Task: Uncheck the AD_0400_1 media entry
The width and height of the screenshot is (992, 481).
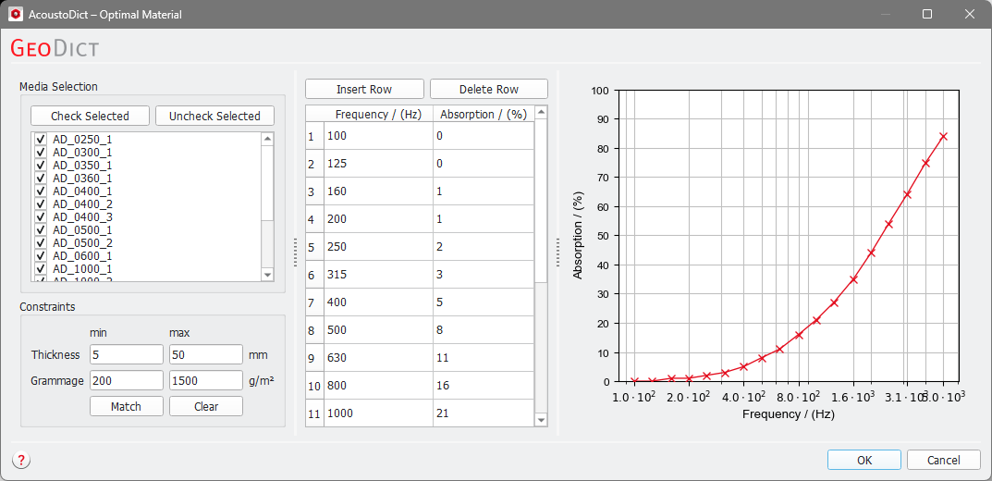Action: 41,191
